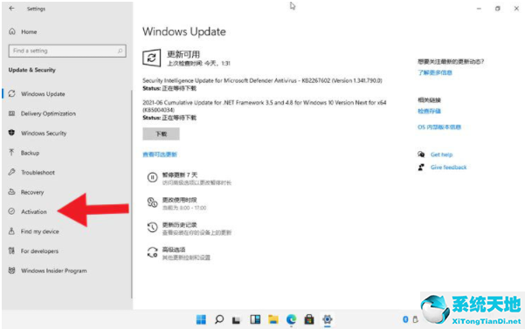The image size is (525, 329).
Task: Open the Activation section
Action: click(34, 212)
